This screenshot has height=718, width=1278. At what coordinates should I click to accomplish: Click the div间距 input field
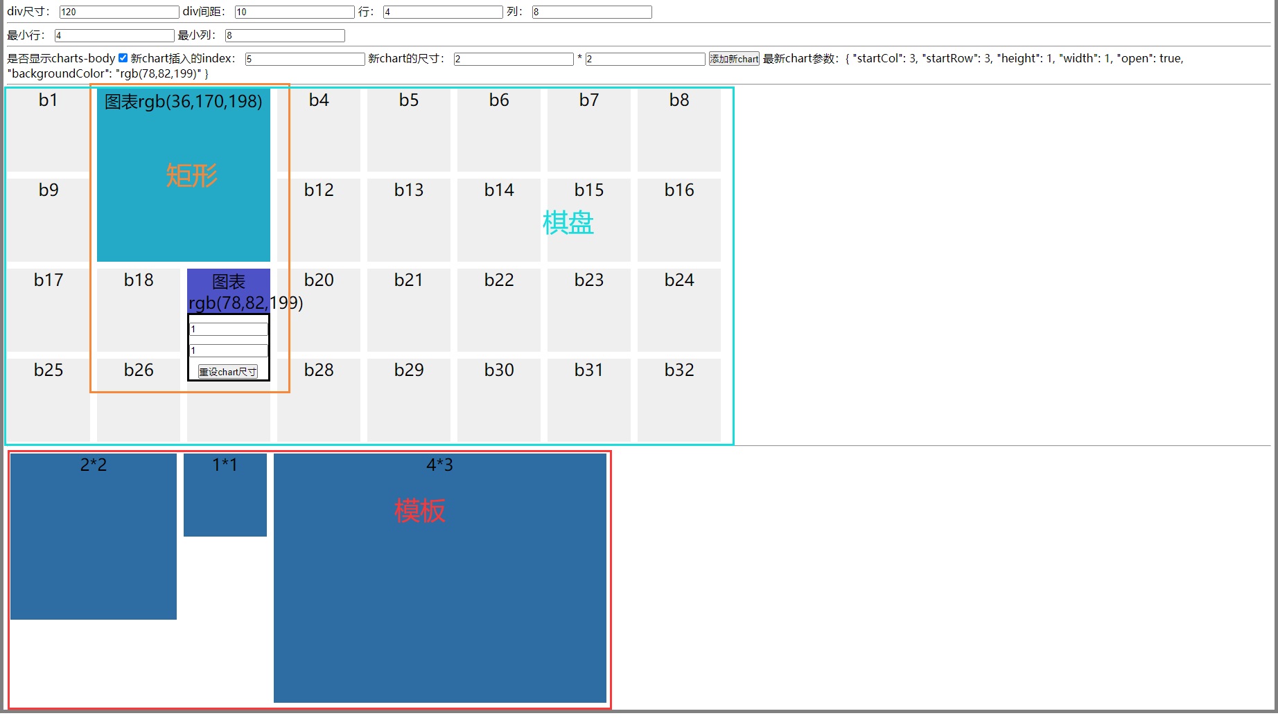point(295,12)
